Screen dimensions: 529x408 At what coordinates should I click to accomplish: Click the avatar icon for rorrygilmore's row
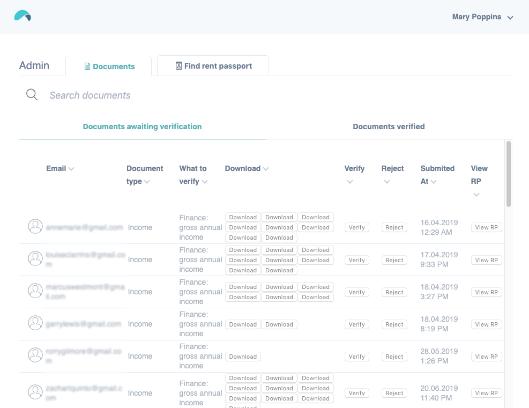[x=35, y=355]
